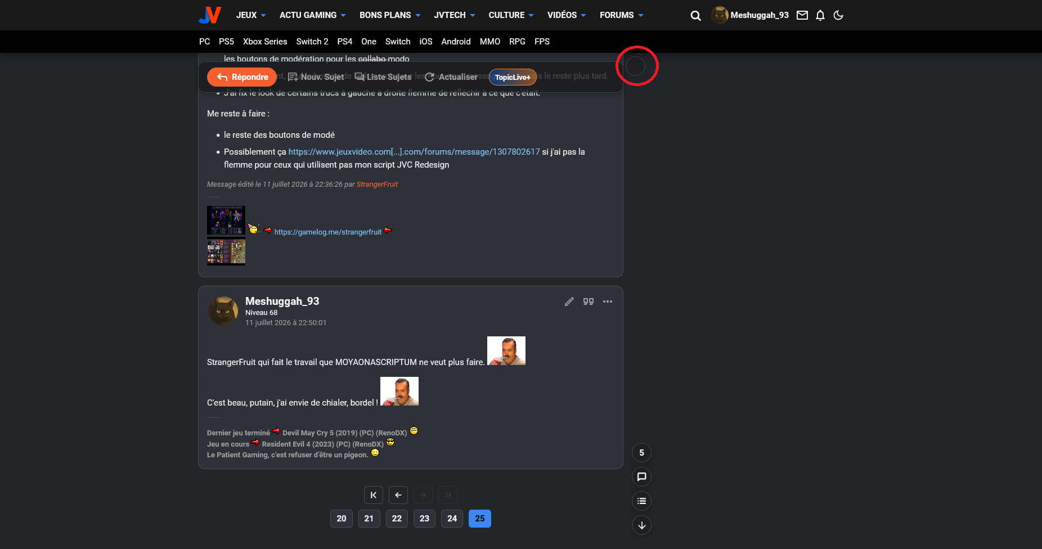Open the Switch platform section
Image resolution: width=1042 pixels, height=549 pixels.
398,42
